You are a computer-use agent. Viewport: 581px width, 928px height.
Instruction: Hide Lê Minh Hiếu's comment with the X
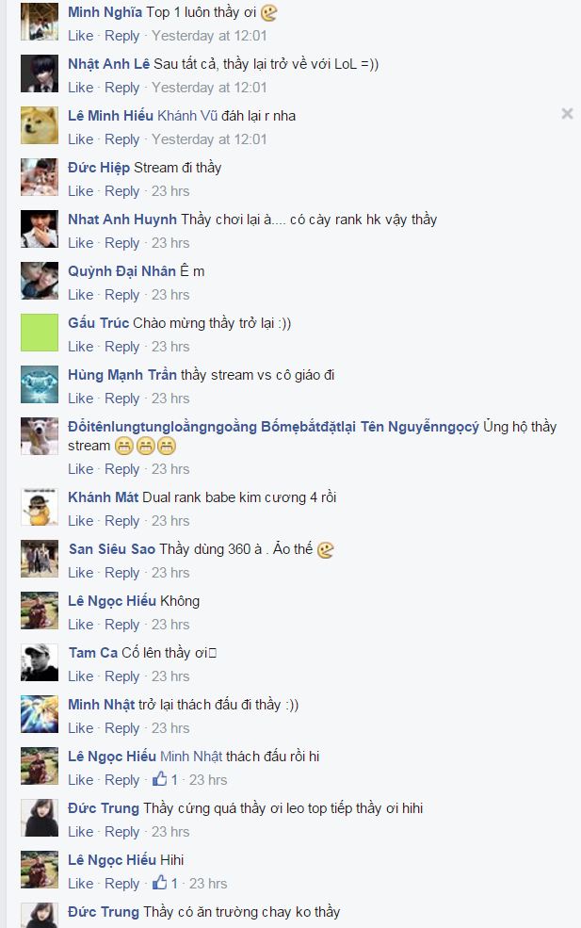pos(567,114)
